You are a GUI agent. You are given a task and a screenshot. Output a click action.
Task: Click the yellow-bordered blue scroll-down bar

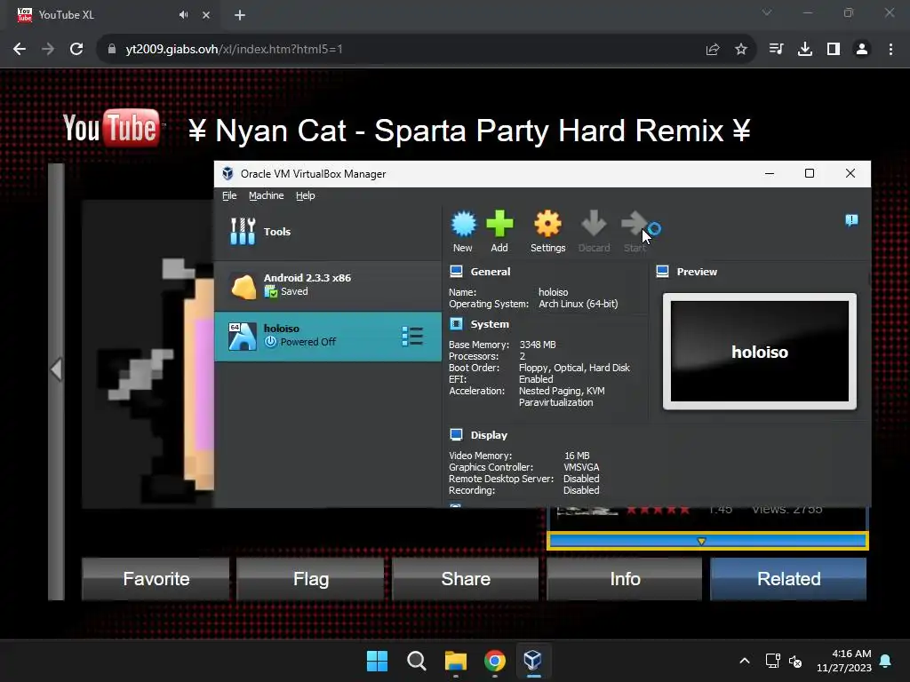point(707,541)
